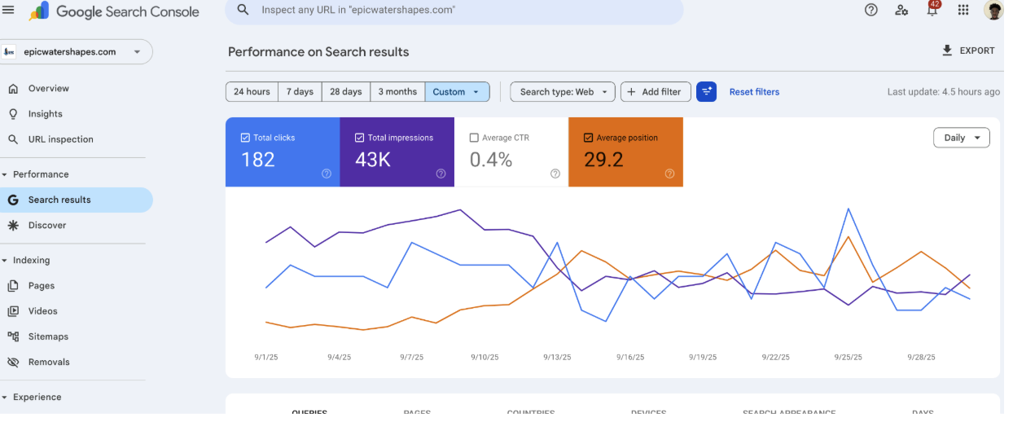Open the Custom date range dropdown
1013x422 pixels.
pyautogui.click(x=457, y=92)
